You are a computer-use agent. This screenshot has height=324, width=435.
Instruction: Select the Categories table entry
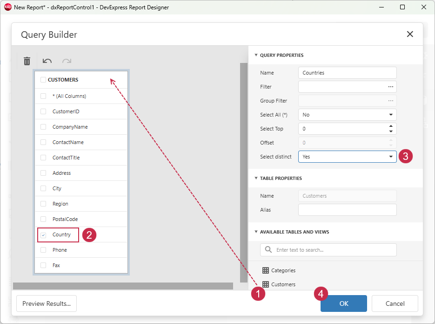(283, 270)
